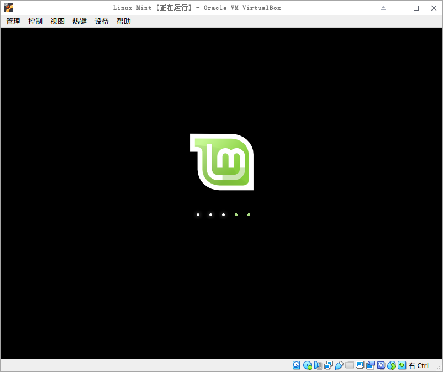Click the audio status icon

click(x=318, y=365)
